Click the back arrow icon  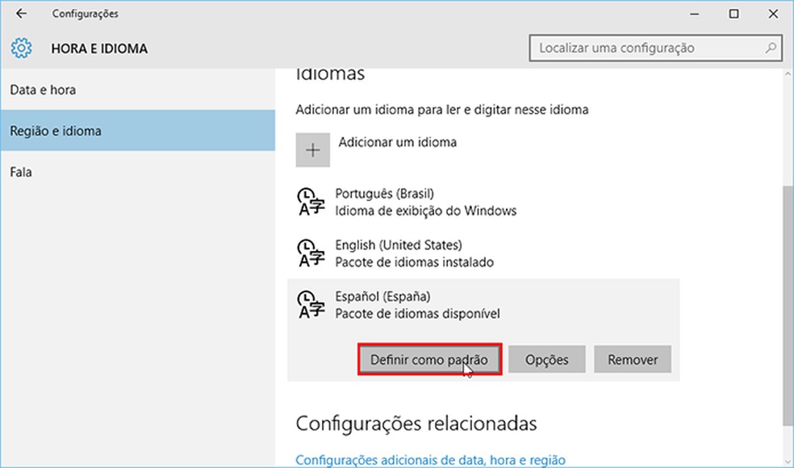point(21,14)
